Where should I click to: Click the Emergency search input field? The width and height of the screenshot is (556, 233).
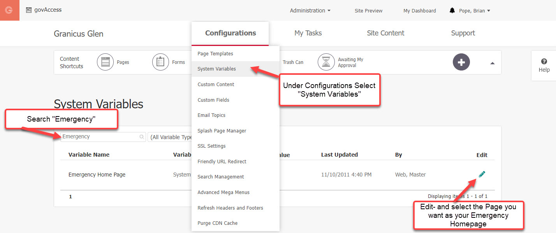tap(99, 137)
